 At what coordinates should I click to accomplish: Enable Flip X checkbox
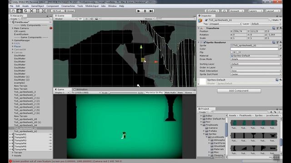coord(231,53)
